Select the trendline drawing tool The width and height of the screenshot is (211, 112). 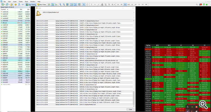98,5
